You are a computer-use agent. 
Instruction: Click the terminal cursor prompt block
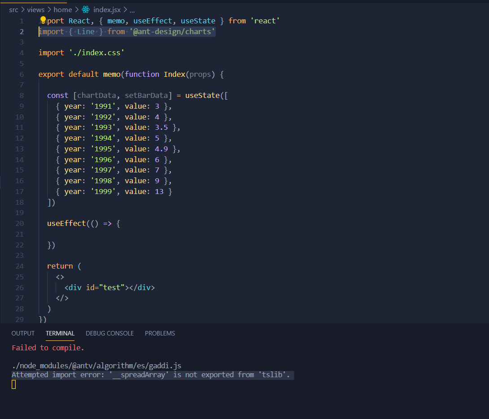pos(14,384)
